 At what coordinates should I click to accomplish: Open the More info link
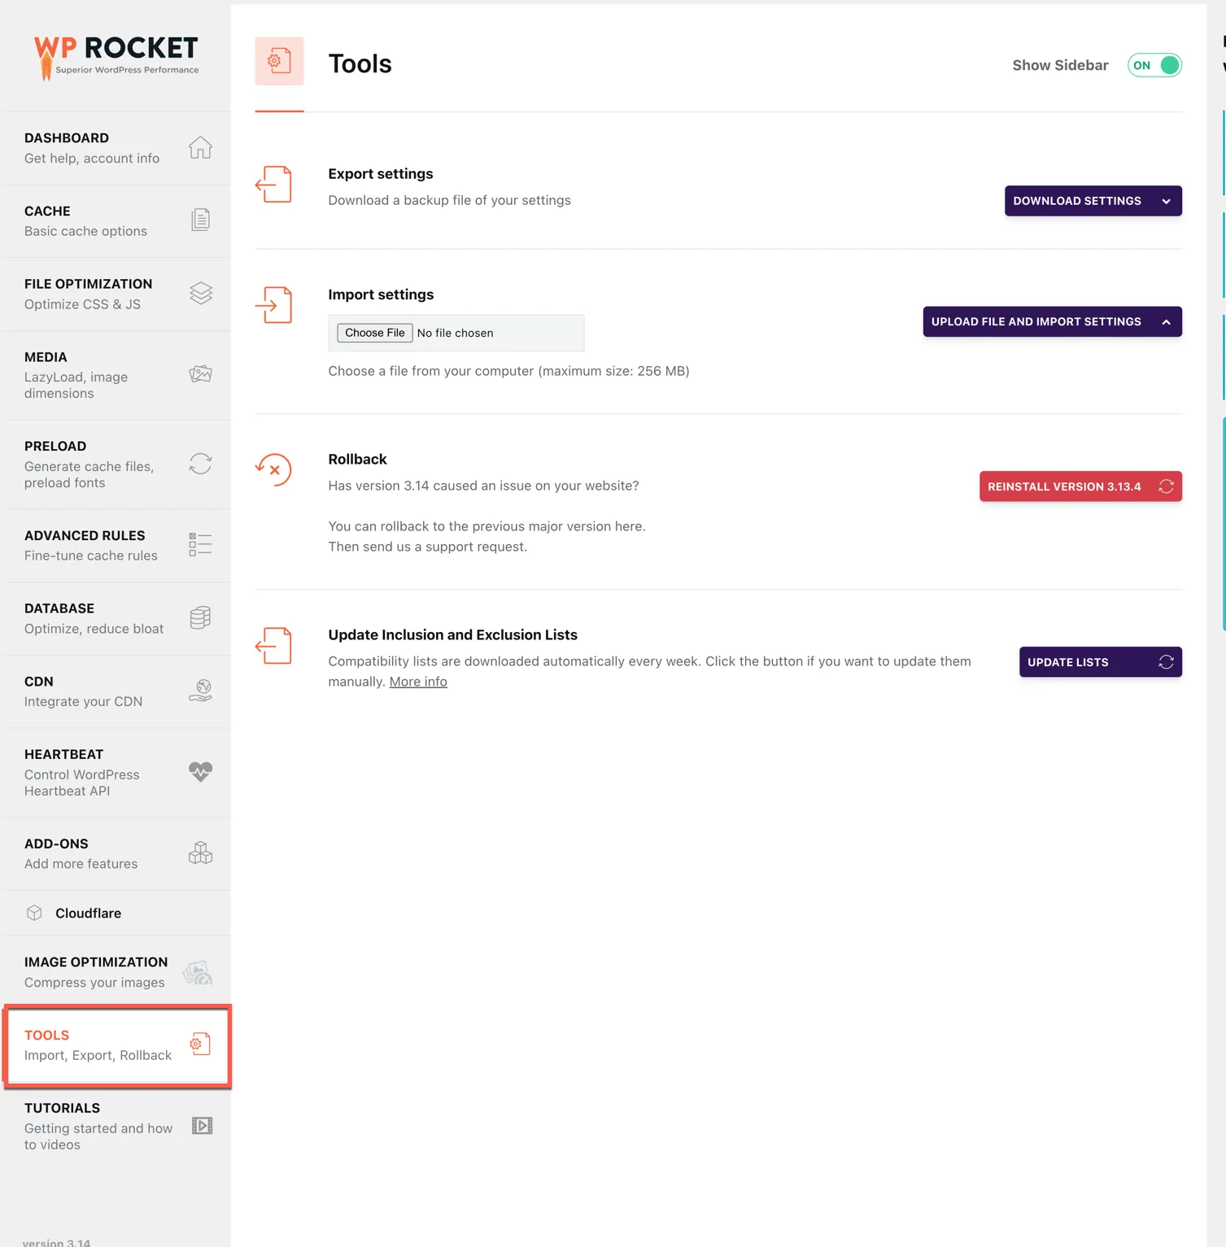coord(418,681)
